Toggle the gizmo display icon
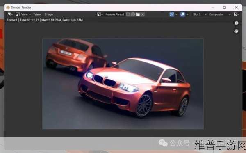 point(172,14)
